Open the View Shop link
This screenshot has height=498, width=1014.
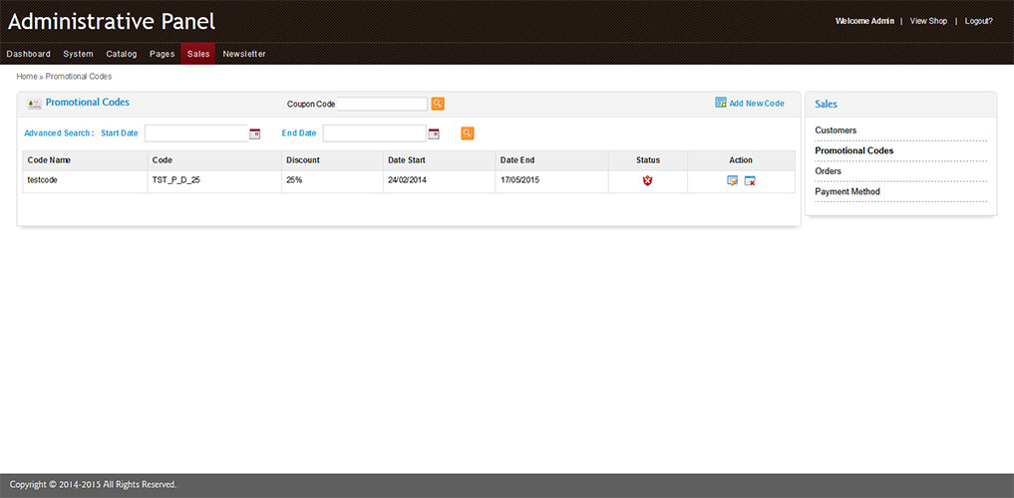928,21
